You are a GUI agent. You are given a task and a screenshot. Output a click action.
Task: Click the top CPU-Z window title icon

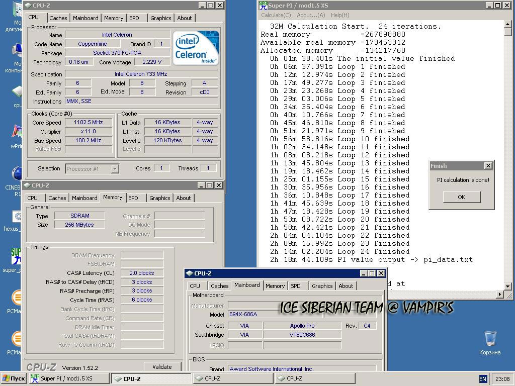click(28, 5)
